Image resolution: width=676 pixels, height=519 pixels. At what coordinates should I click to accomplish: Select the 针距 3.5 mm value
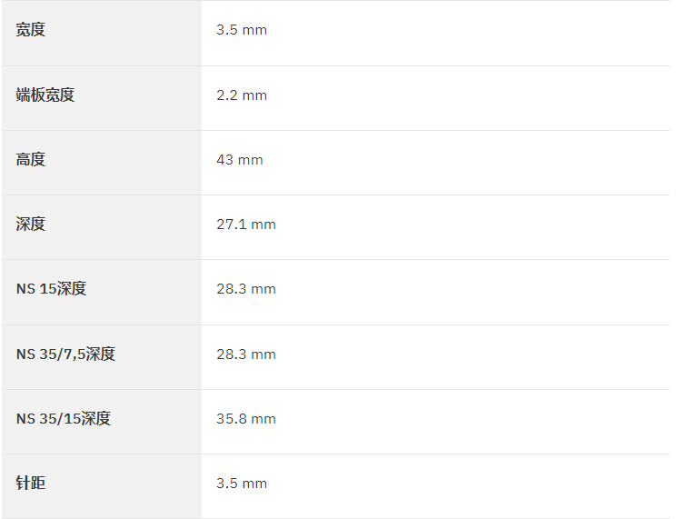click(242, 484)
